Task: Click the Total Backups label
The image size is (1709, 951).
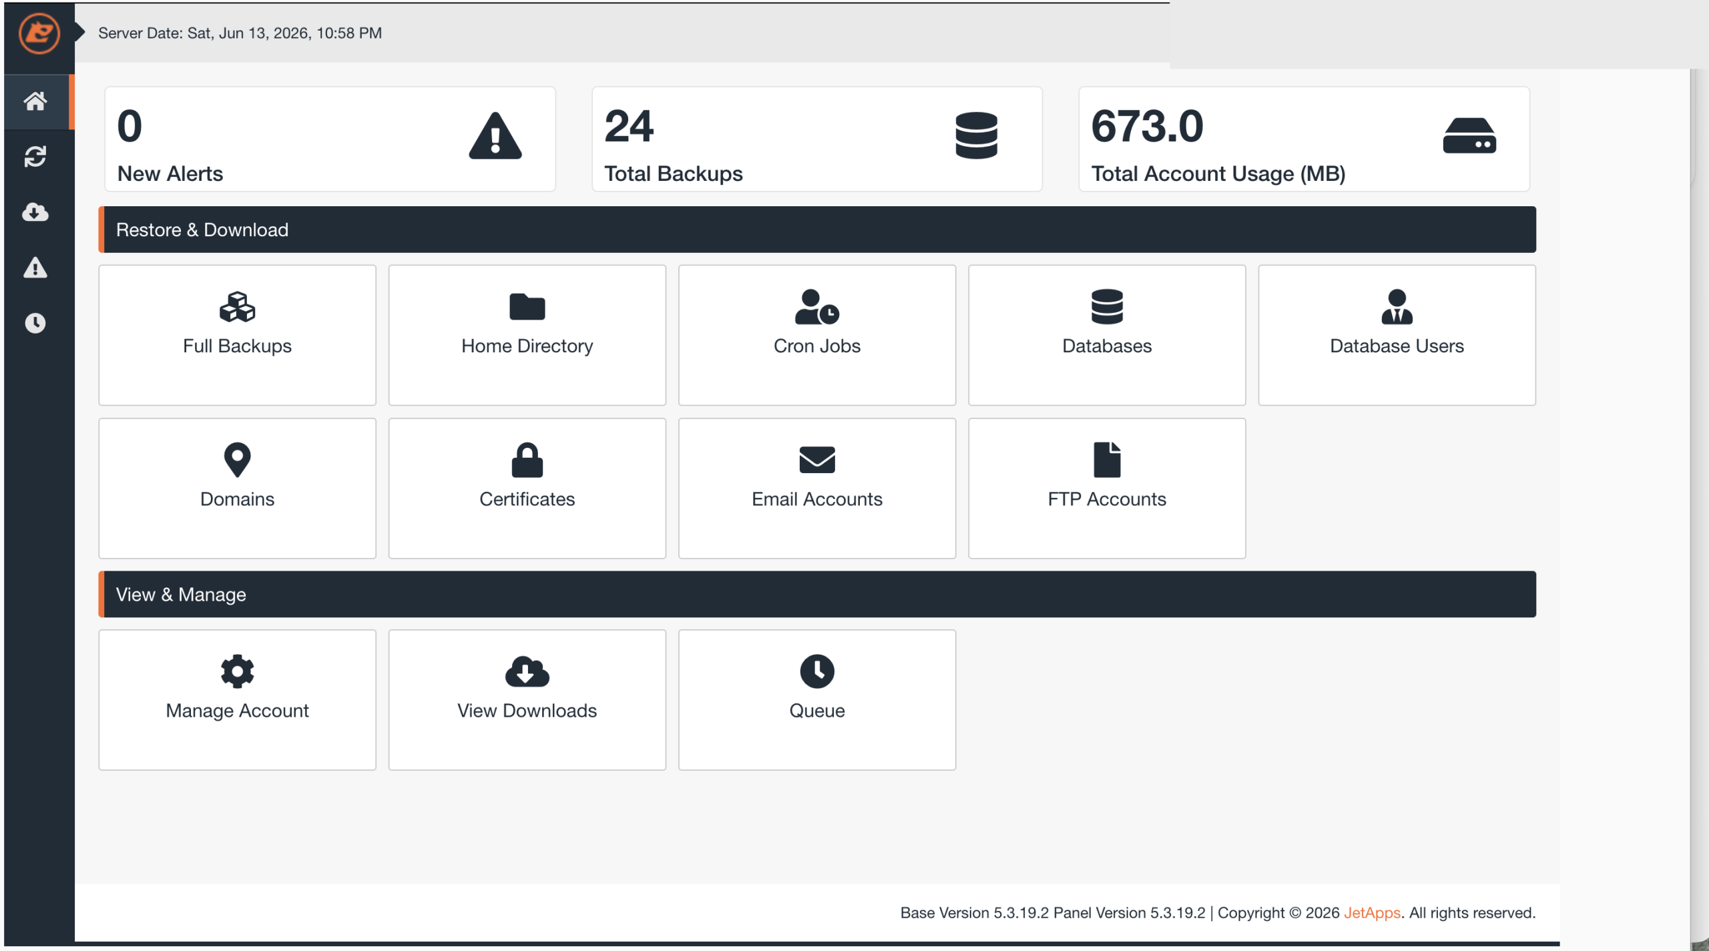Action: (x=673, y=174)
